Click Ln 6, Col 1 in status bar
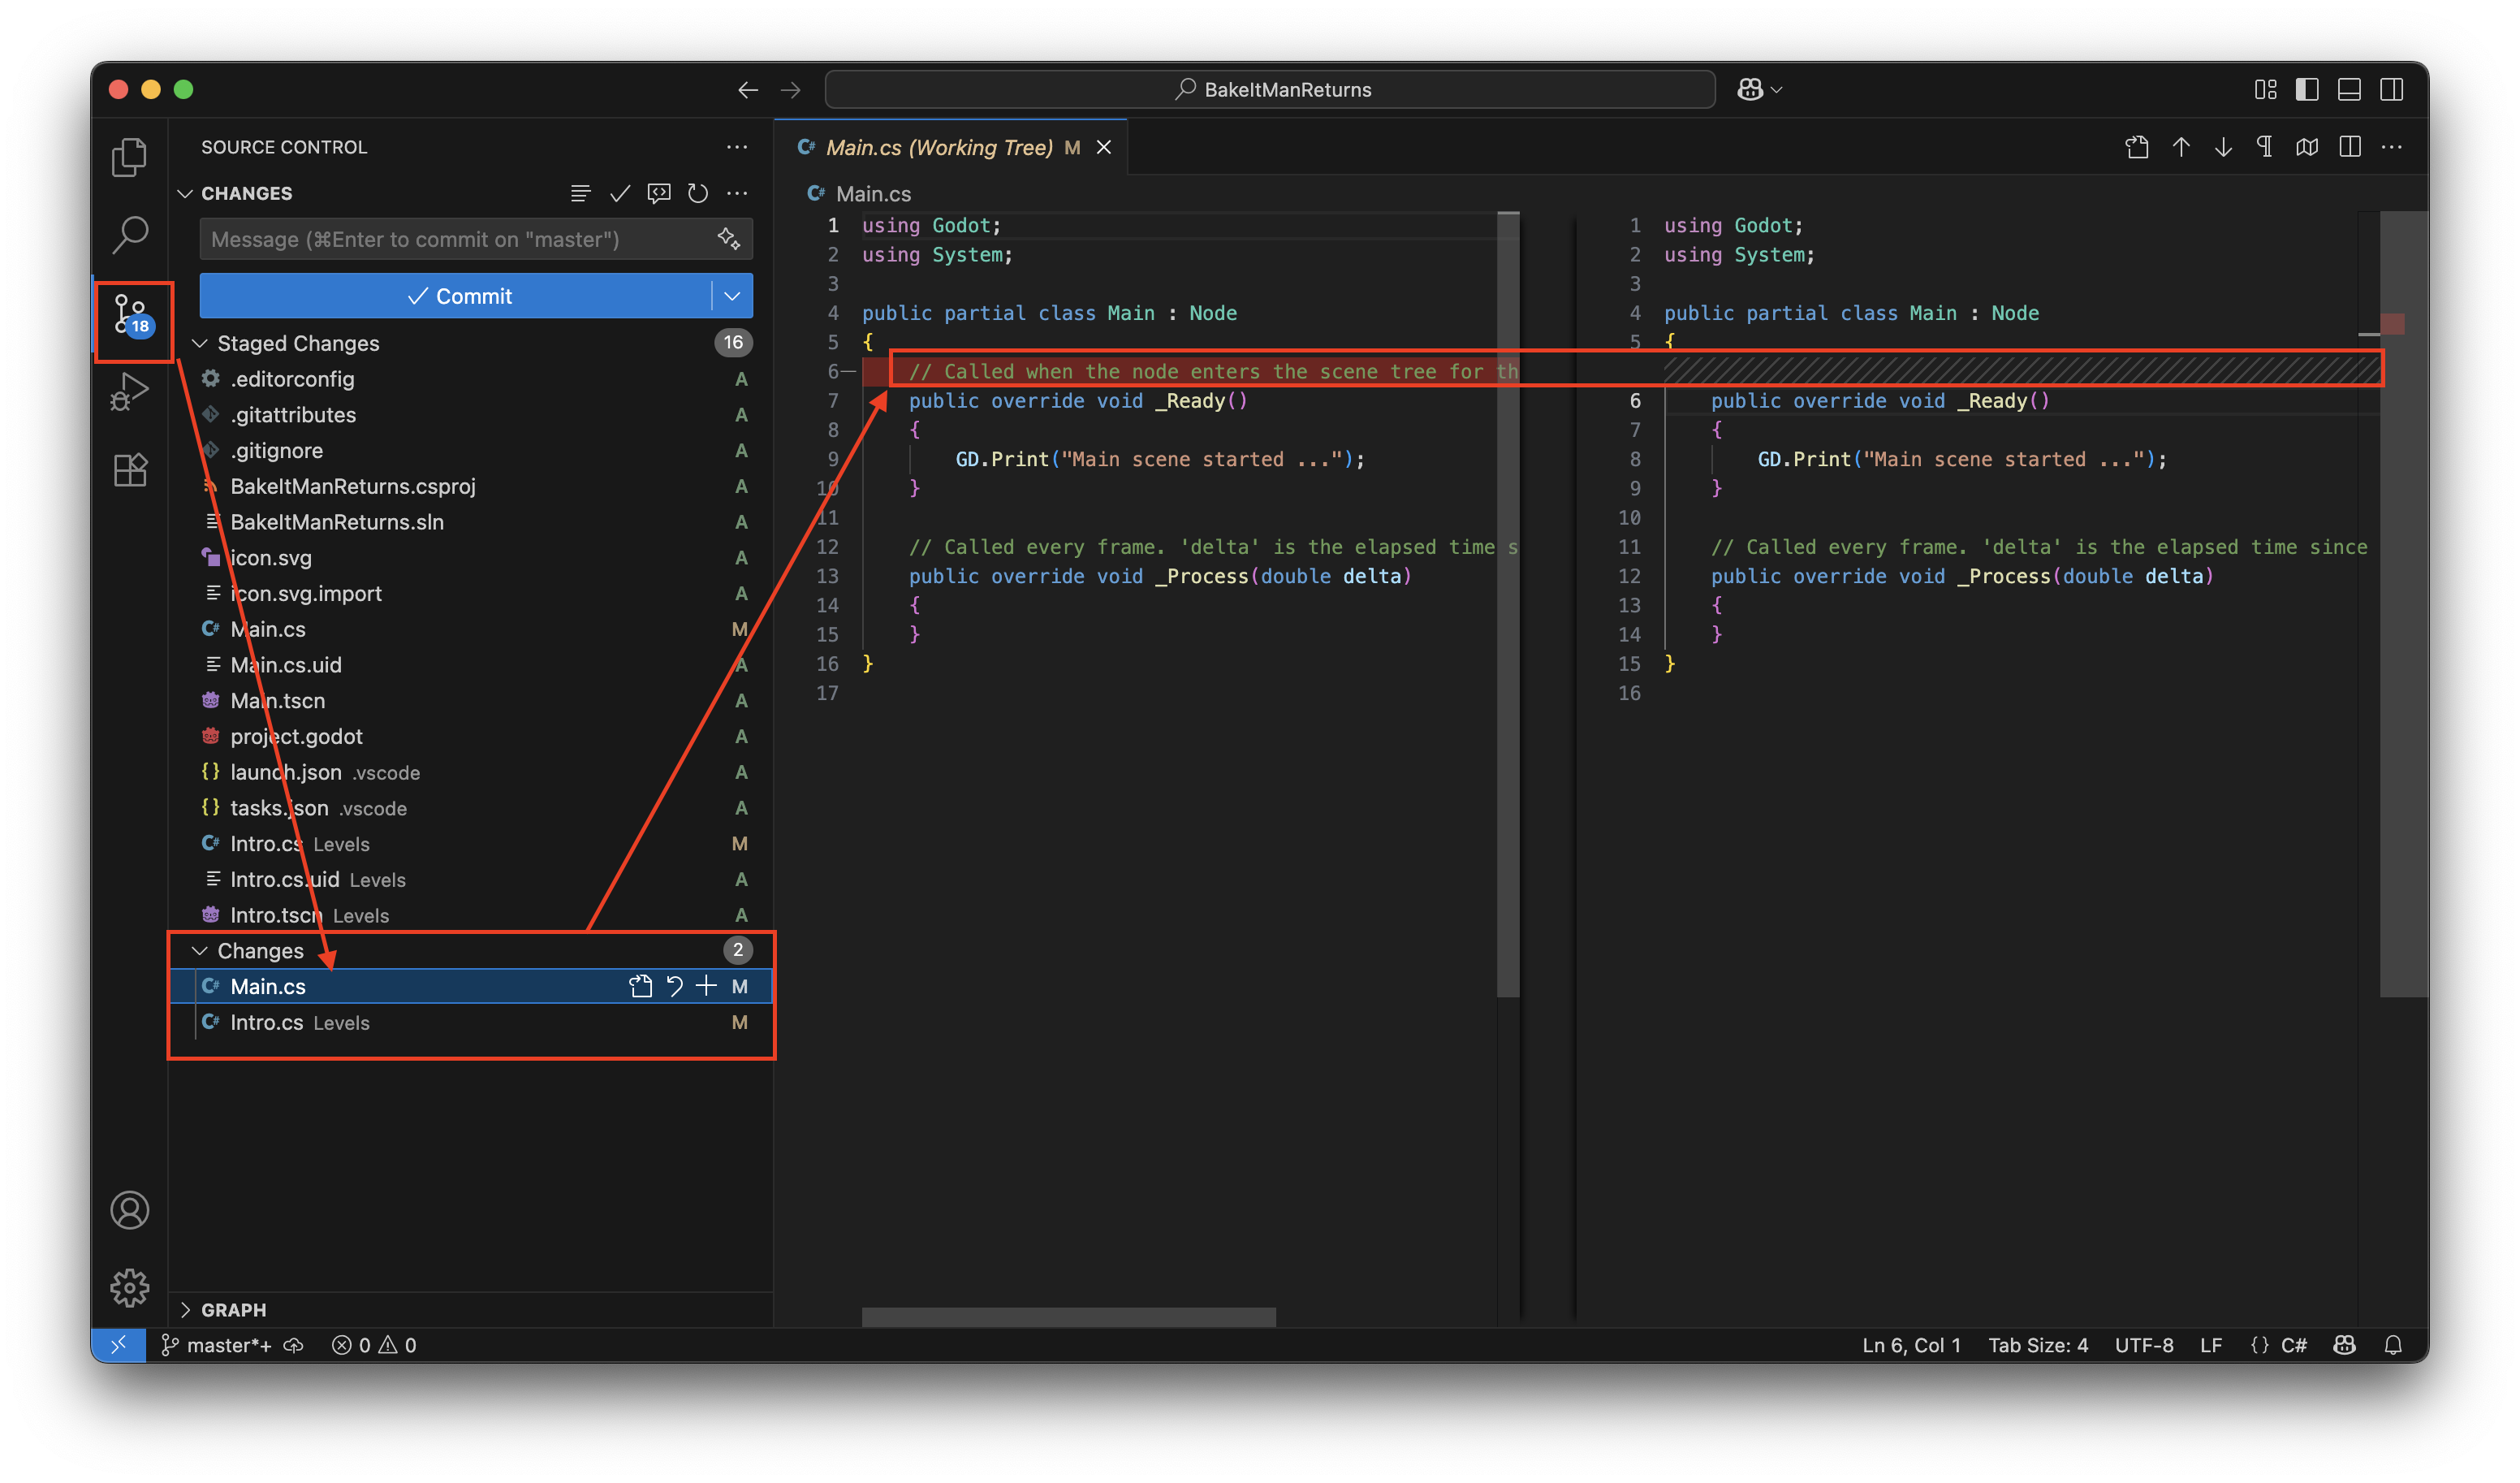The image size is (2520, 1483). pos(1911,1345)
